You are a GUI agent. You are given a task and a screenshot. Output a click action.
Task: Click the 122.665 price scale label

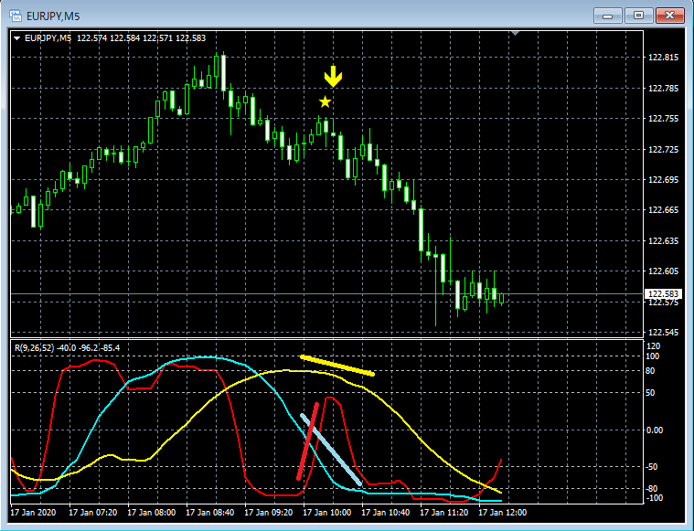663,209
